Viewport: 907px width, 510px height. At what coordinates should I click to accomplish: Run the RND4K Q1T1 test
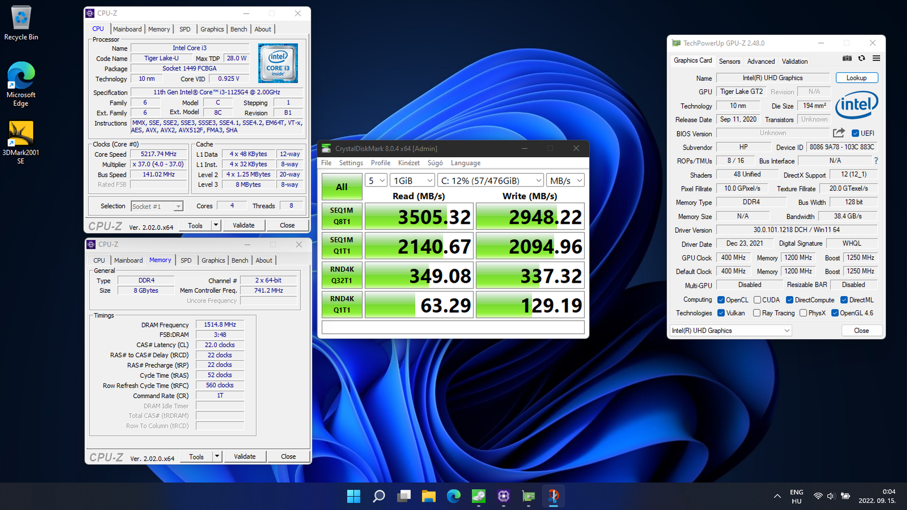coord(342,305)
